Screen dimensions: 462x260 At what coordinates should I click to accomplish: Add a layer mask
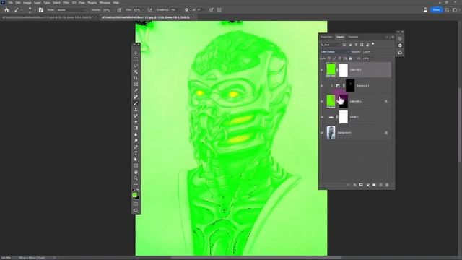pos(361,185)
